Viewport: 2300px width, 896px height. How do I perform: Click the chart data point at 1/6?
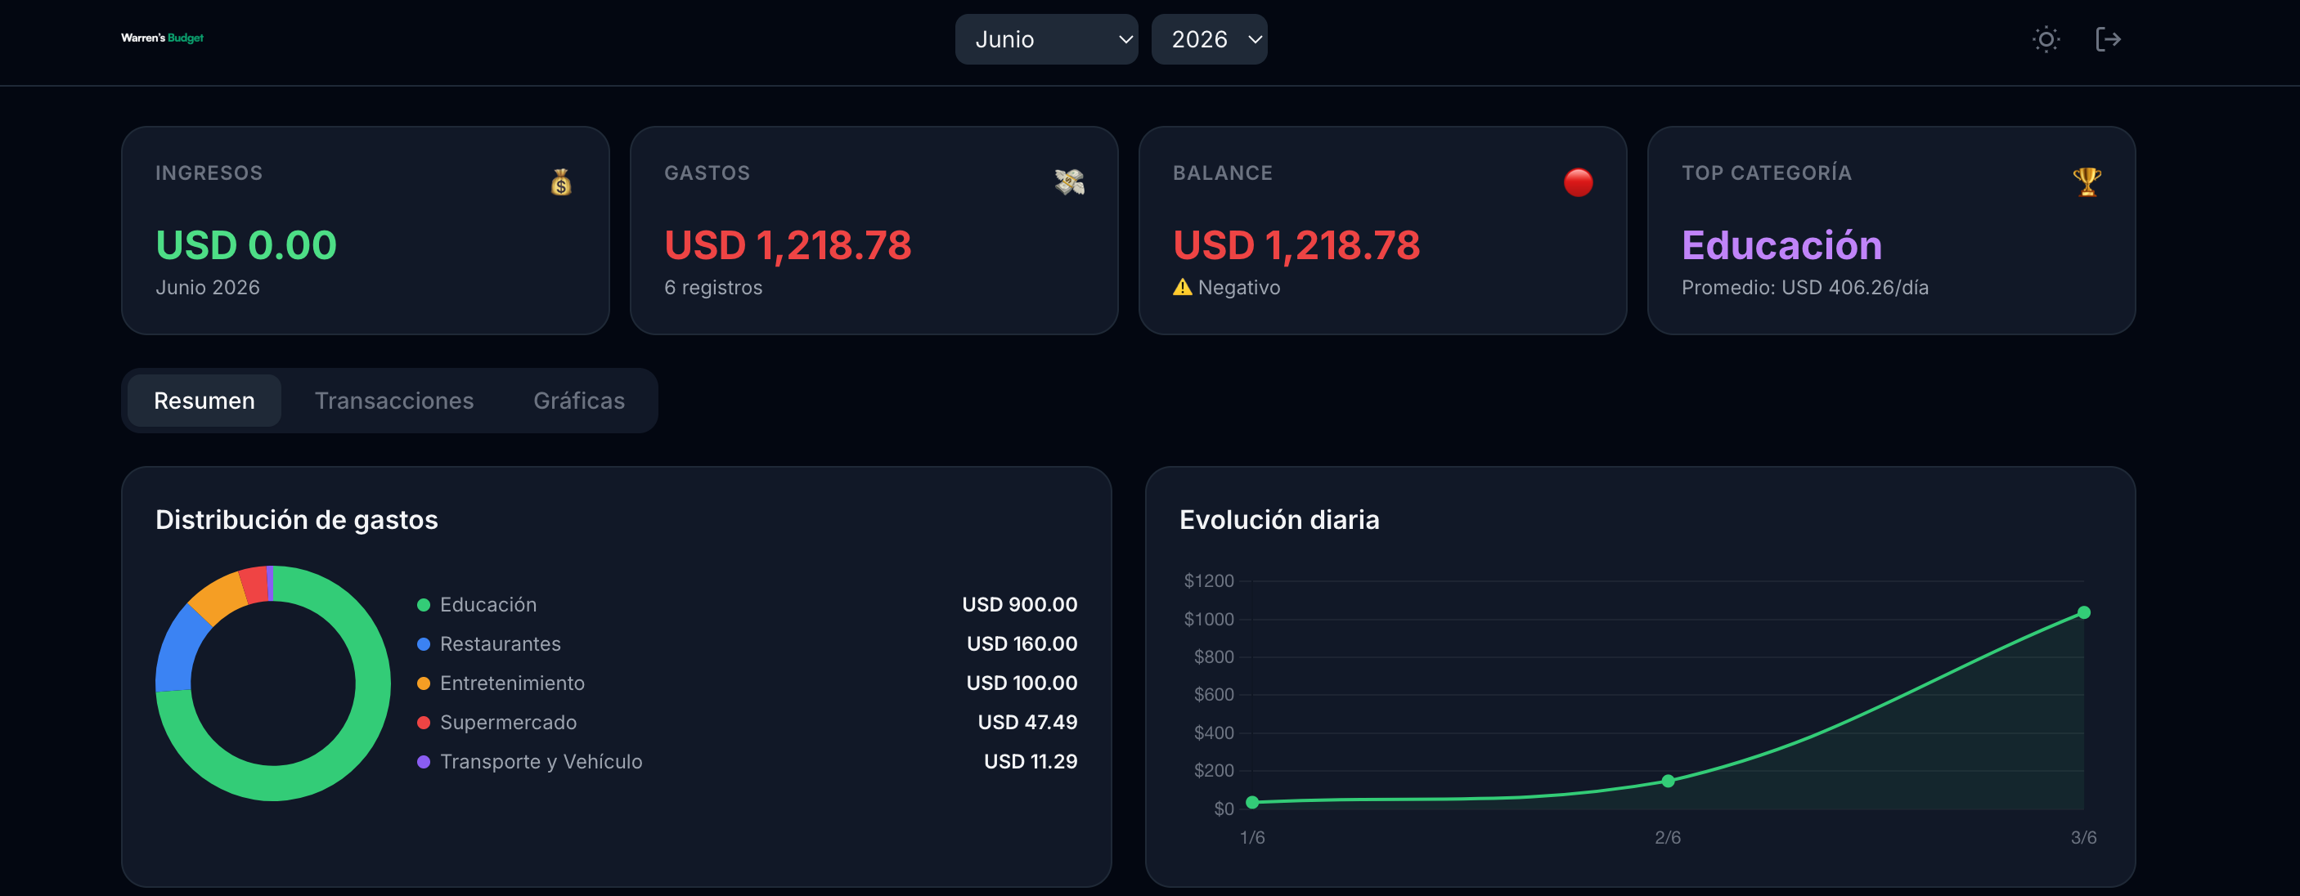click(1251, 802)
